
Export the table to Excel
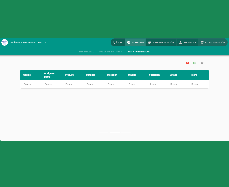[195, 63]
